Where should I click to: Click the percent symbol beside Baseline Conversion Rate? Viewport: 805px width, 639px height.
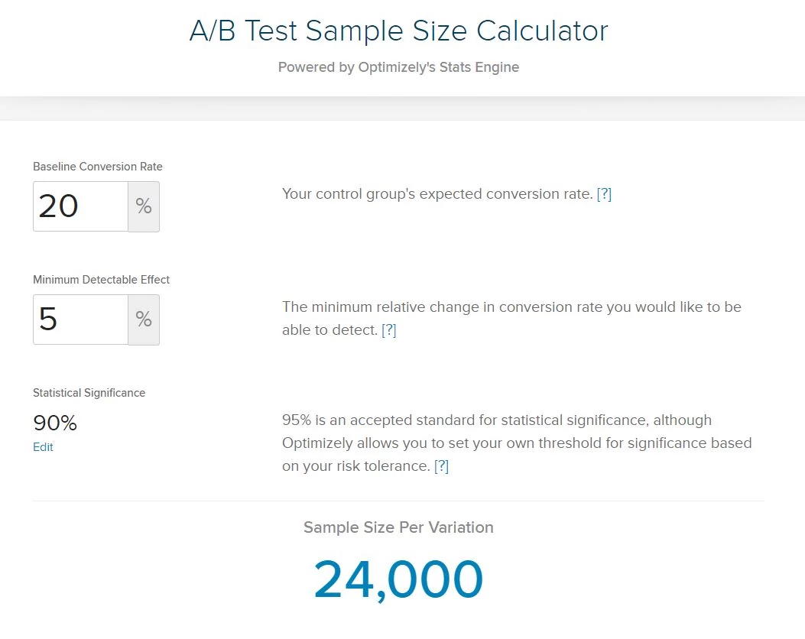(x=144, y=206)
